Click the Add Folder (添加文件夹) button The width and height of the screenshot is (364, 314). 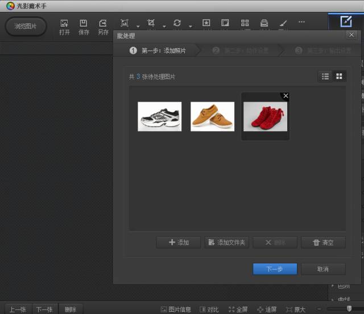(226, 242)
